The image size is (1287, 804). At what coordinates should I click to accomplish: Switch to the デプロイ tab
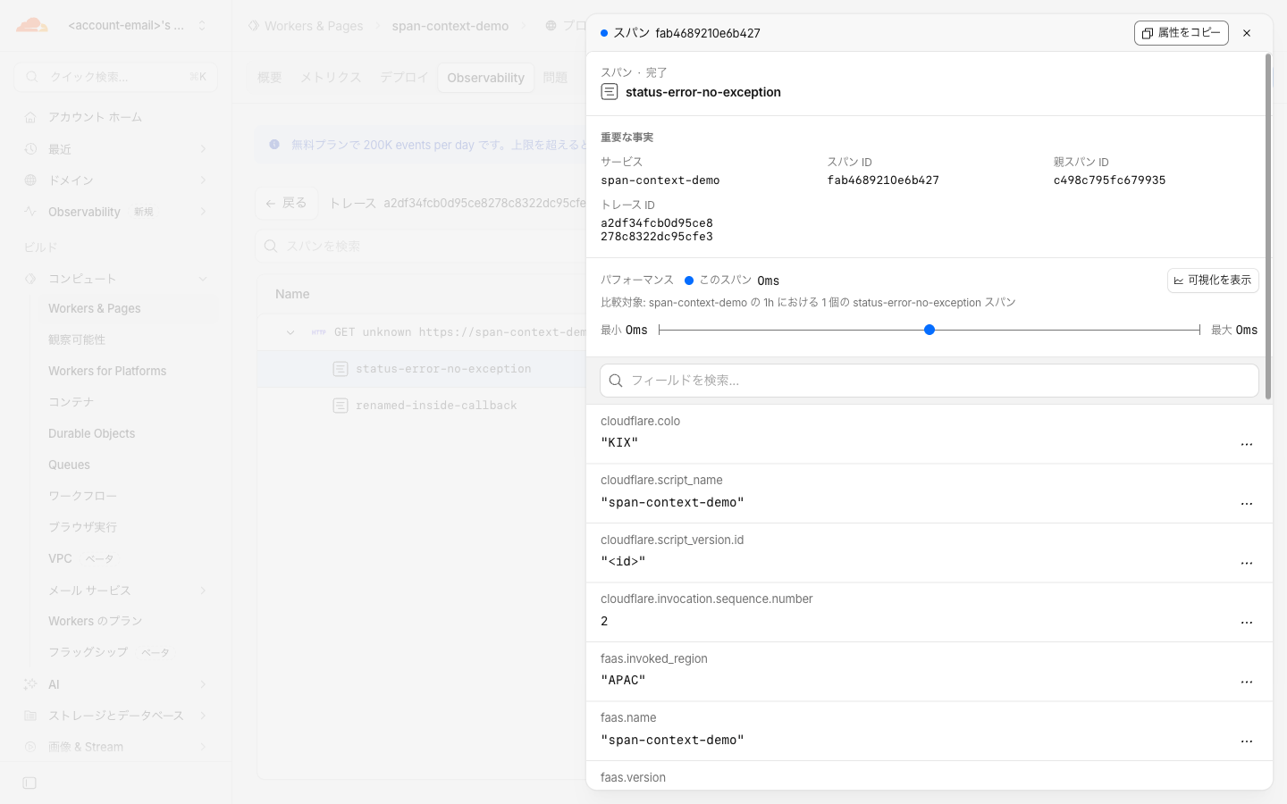(x=404, y=78)
